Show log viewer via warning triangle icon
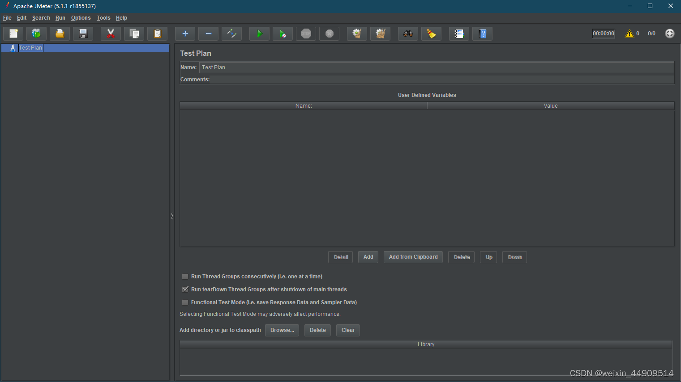 630,34
